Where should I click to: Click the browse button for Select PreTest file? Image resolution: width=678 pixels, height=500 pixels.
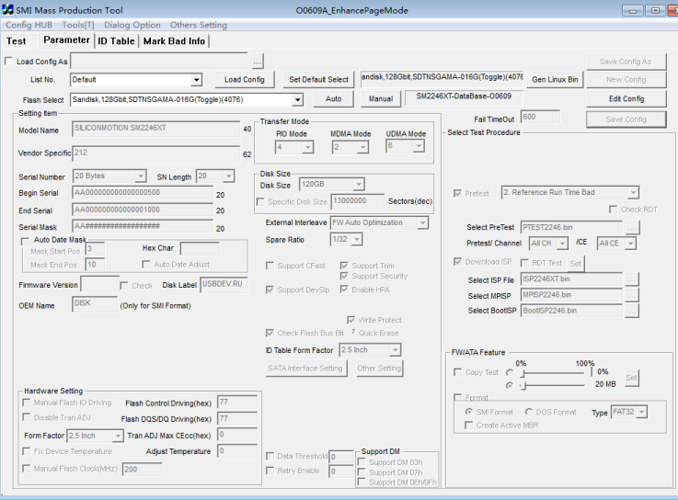632,227
